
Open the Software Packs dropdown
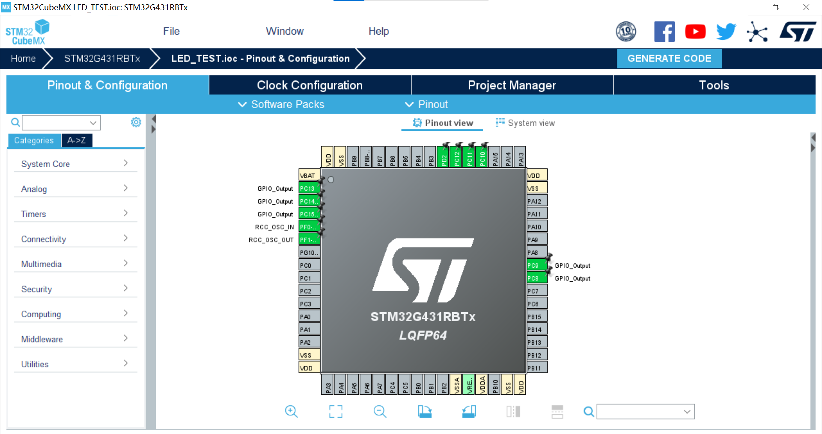[281, 104]
